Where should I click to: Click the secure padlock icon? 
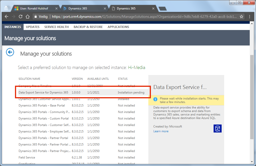(36, 16)
